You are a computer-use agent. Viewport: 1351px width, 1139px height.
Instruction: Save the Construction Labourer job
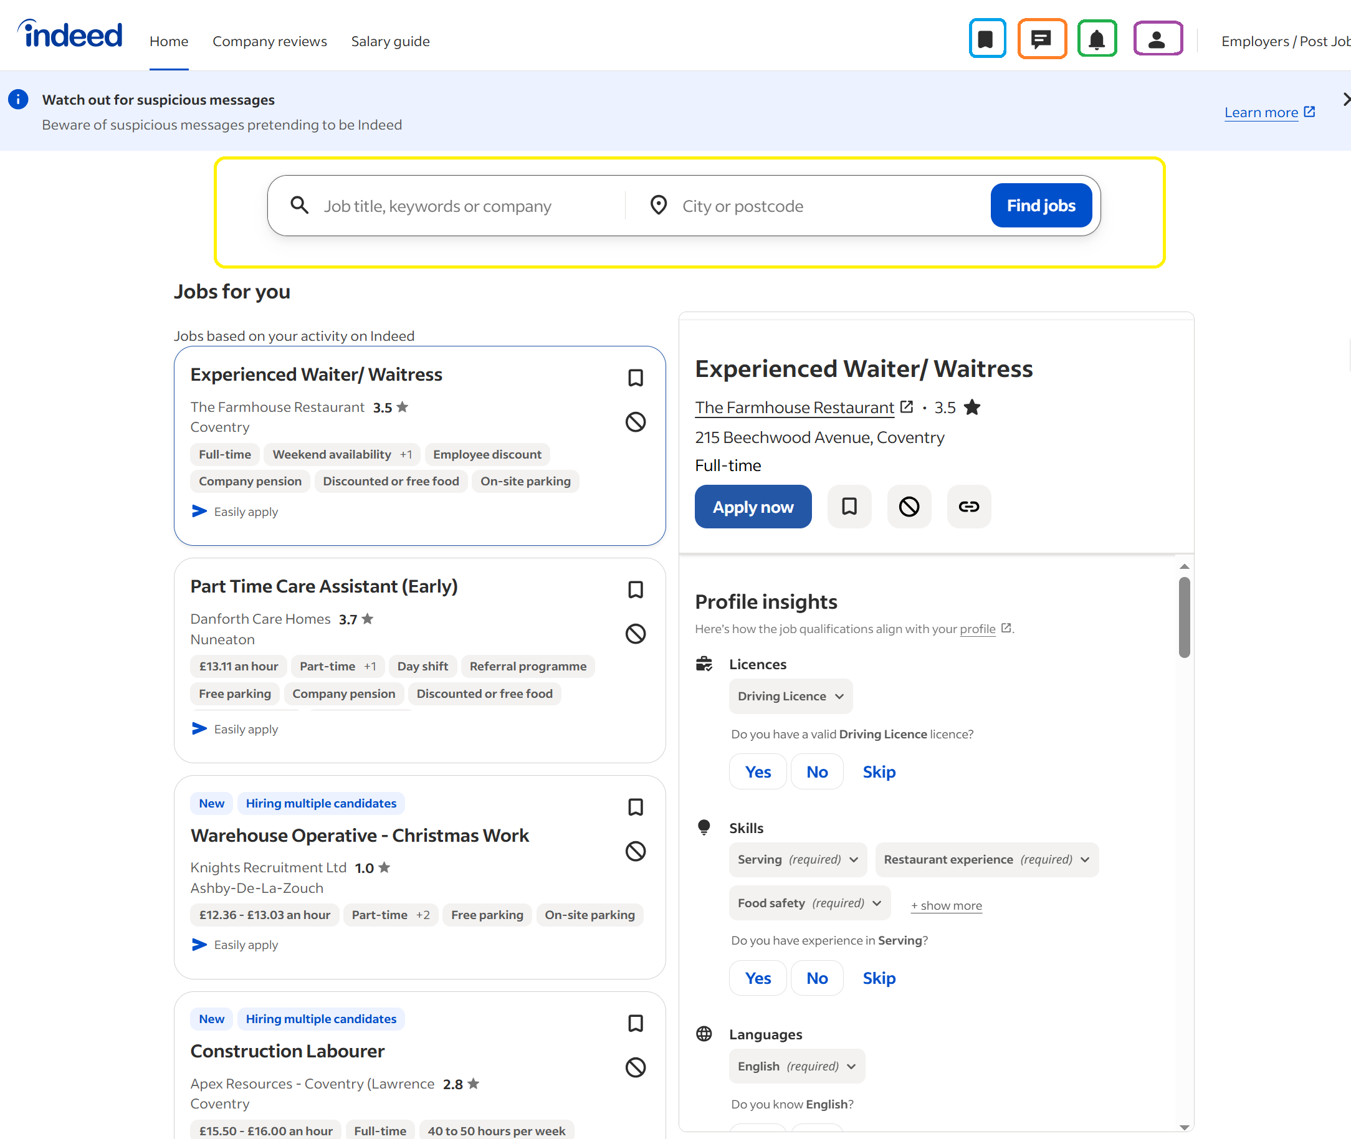636,1024
